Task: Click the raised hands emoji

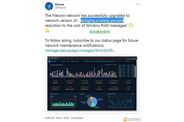Action: click(131, 25)
